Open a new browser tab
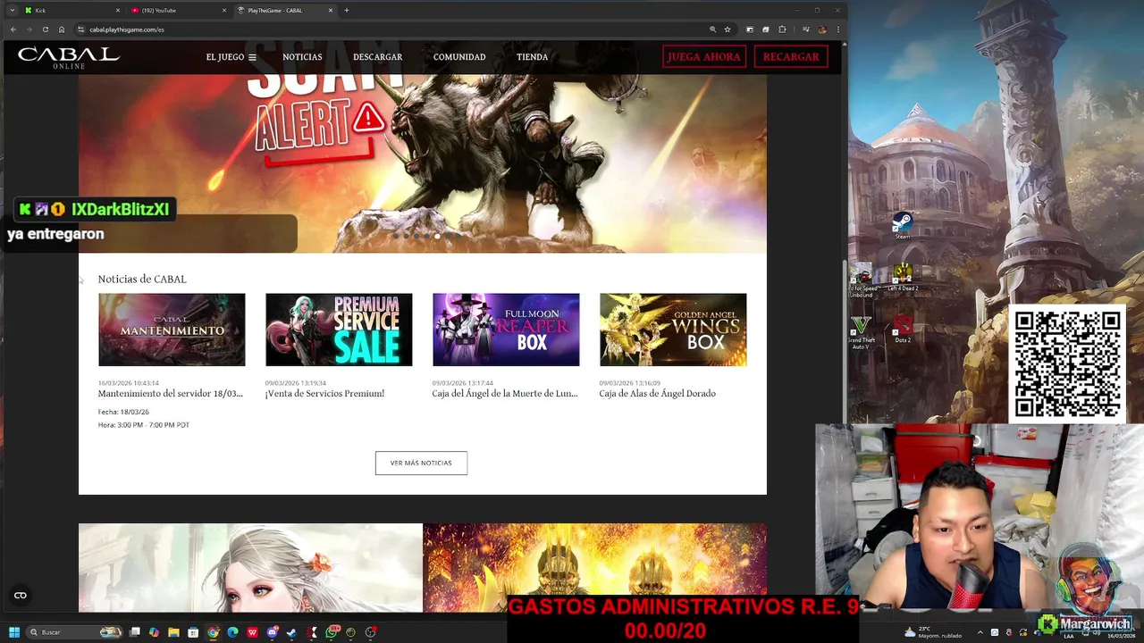This screenshot has width=1144, height=643. (x=347, y=10)
